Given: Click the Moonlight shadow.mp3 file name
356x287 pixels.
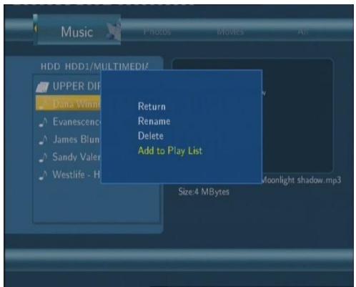Looking at the screenshot, I should [x=302, y=180].
